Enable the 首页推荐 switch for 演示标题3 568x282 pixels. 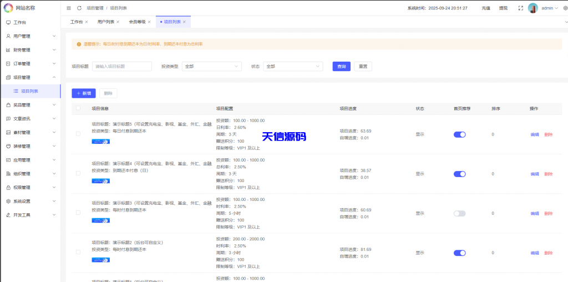tap(459, 213)
